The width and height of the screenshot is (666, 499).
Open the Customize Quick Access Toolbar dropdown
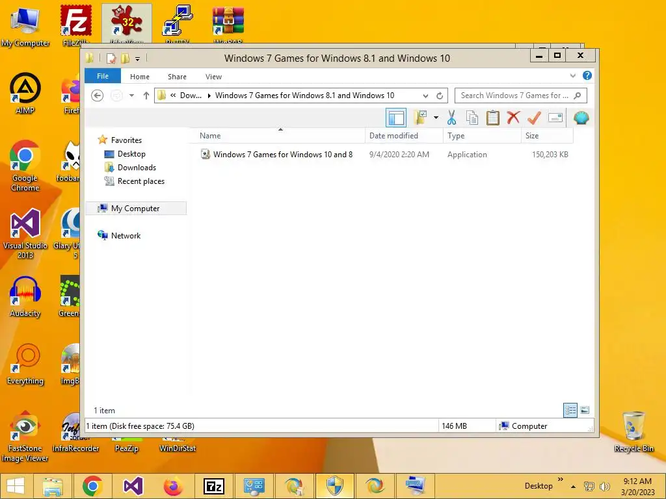pos(137,58)
